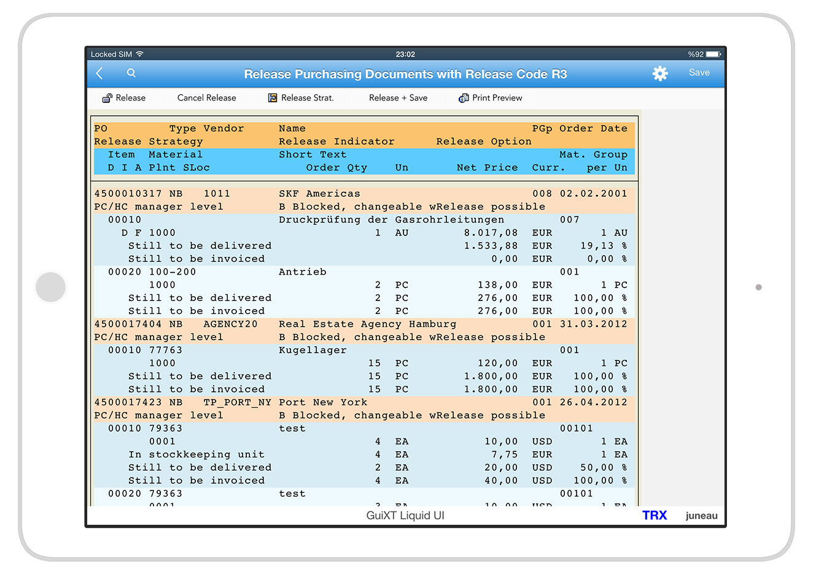Select purchase order 4500010317
Image resolution: width=816 pixels, height=580 pixels.
click(128, 194)
